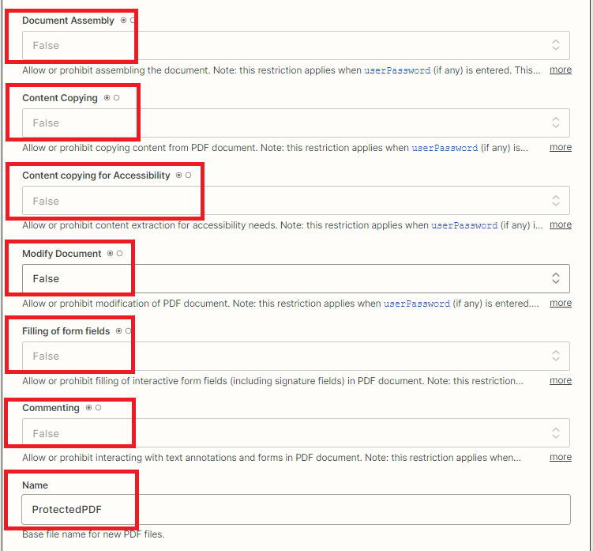Screen dimensions: 593x551
Task: Click the up-down arrows in Document Assembly field
Action: tap(556, 45)
